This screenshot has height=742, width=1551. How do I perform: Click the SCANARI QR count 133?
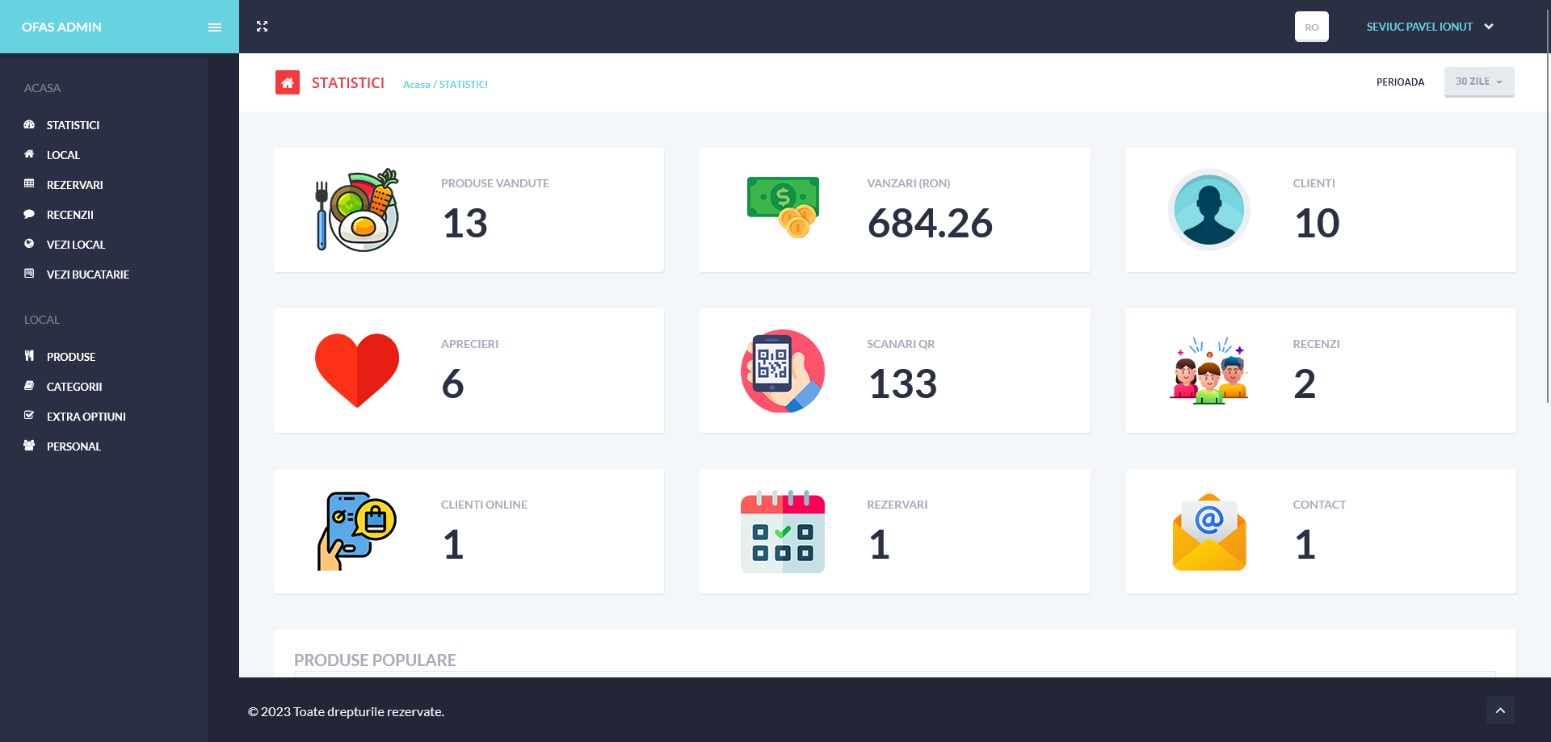902,384
